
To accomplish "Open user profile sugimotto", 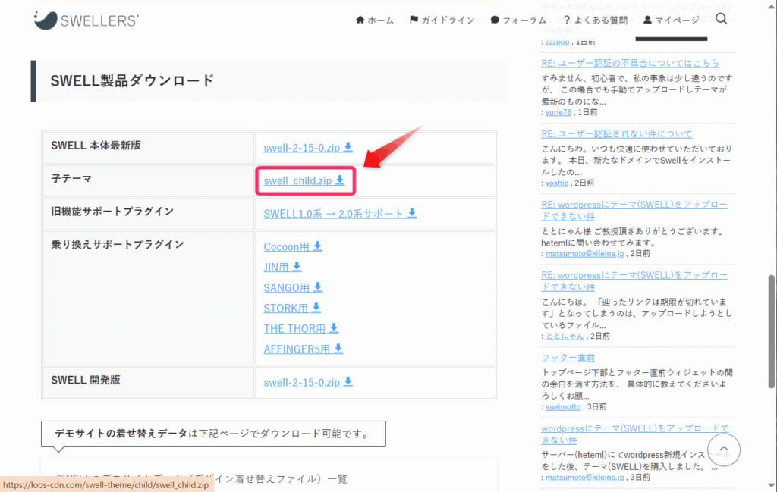I will 563,406.
